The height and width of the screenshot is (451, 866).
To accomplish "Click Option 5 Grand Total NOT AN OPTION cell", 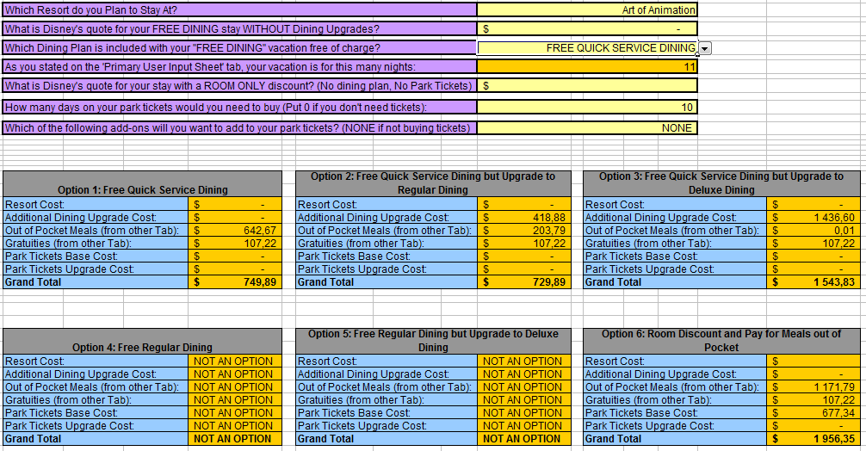I will coord(523,439).
